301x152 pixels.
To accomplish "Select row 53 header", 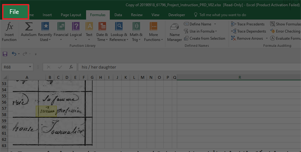I will click(4, 83).
